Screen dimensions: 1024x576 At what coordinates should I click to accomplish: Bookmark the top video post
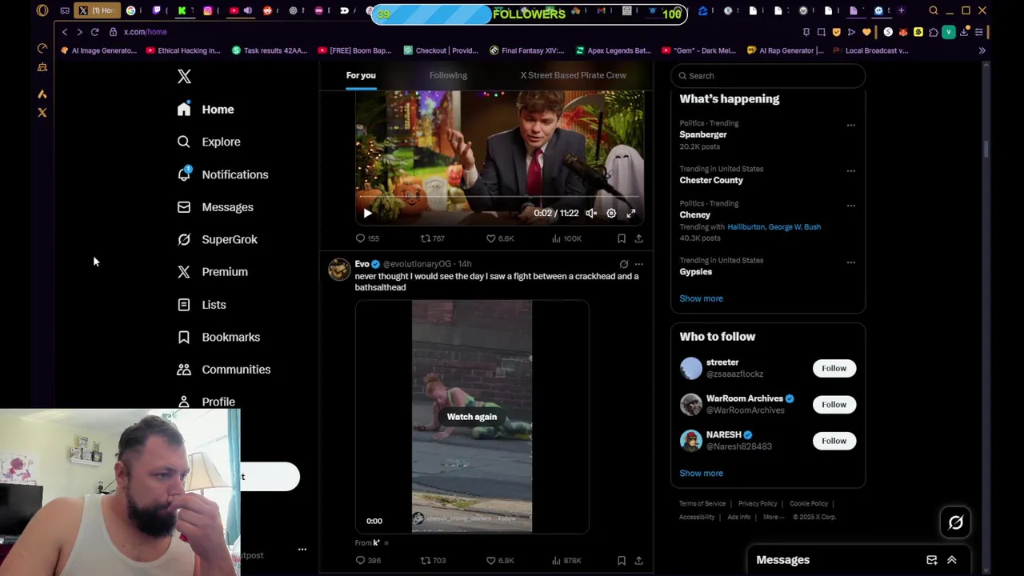(622, 238)
